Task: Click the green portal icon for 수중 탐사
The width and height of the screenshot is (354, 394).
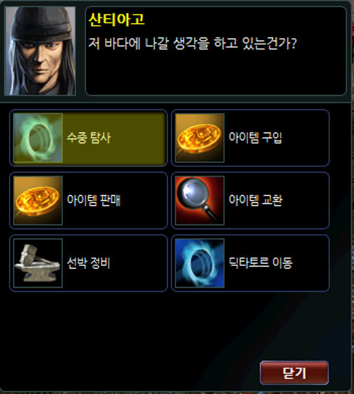Action: (38, 138)
